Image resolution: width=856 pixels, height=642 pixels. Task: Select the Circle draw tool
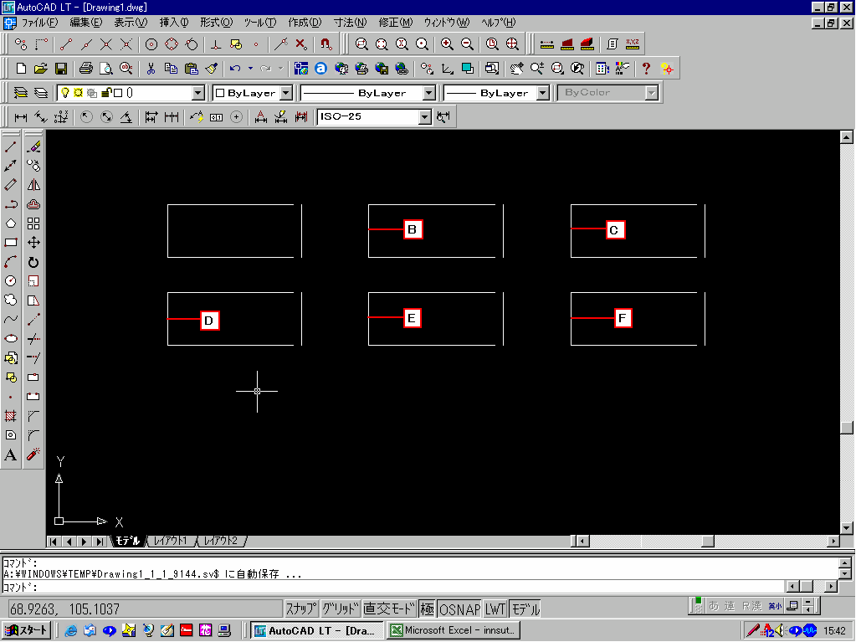pos(10,281)
